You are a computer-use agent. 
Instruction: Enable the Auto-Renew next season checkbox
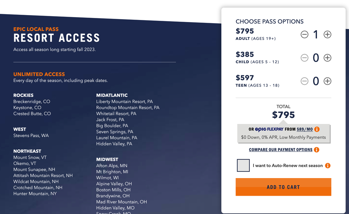pyautogui.click(x=243, y=165)
